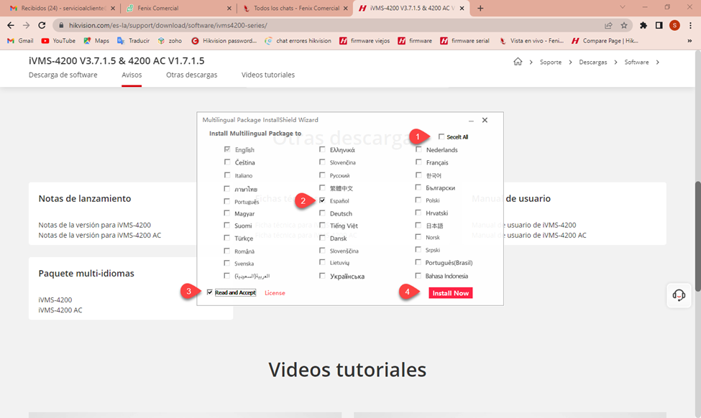Select the Otras descargas tab
Screen dimensions: 701x418
pyautogui.click(x=192, y=75)
